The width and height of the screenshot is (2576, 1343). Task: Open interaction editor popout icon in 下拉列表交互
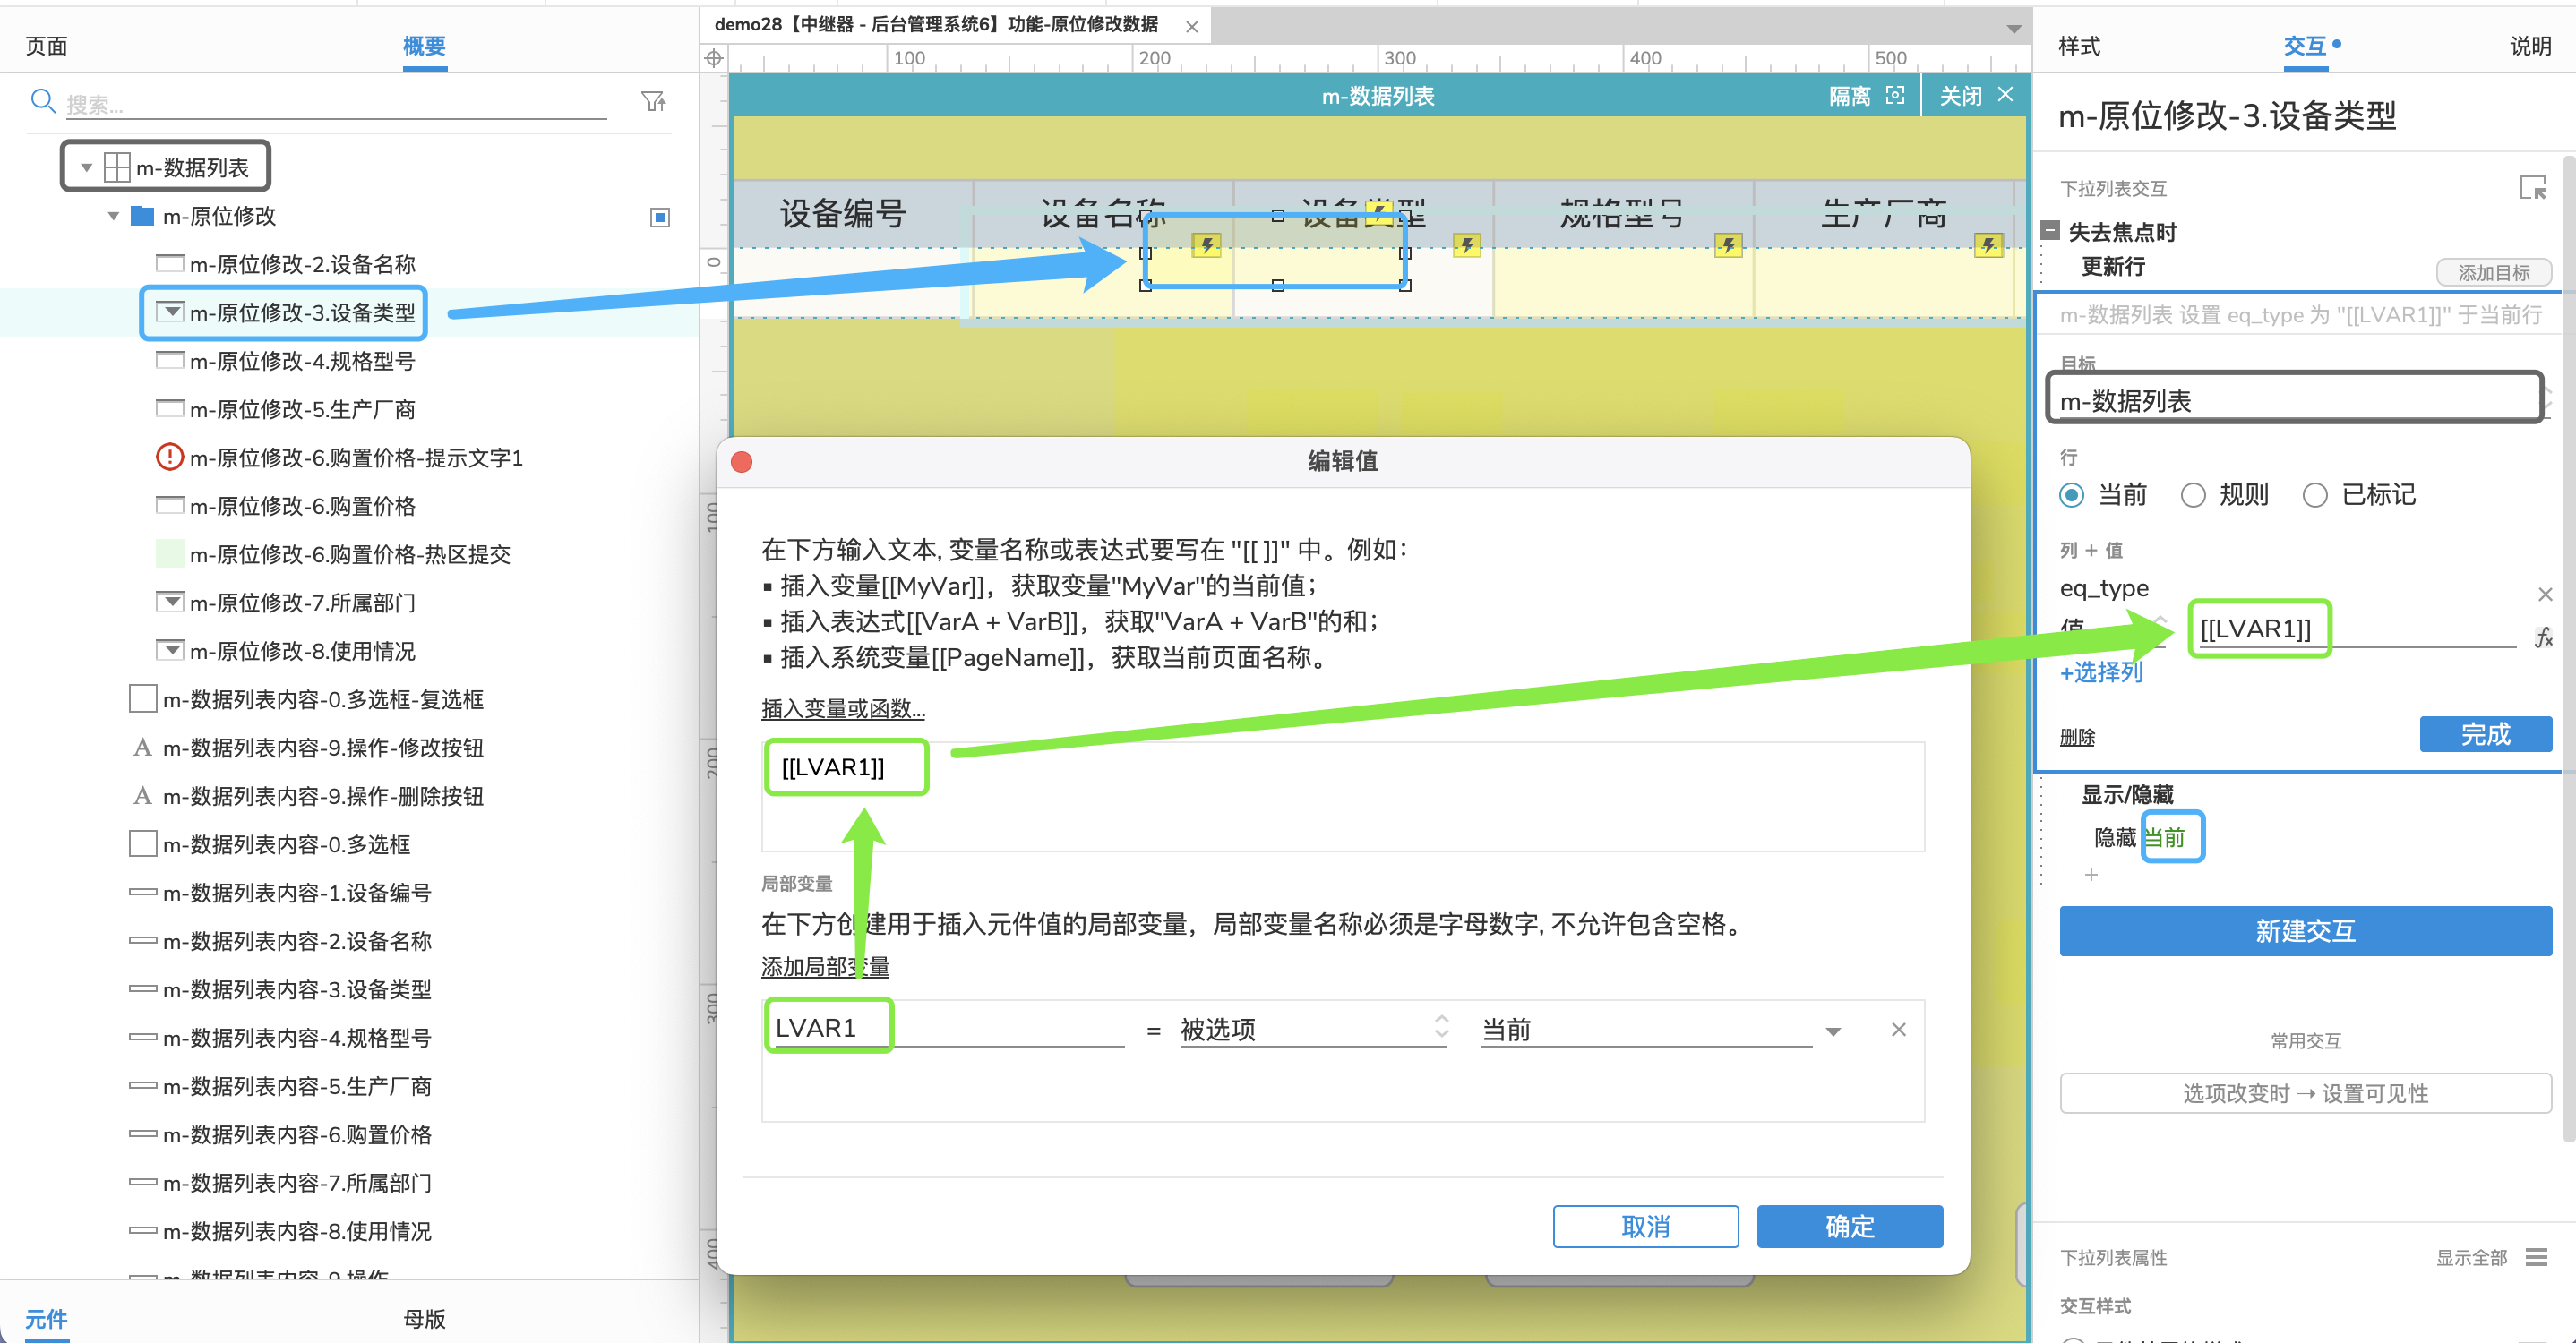pyautogui.click(x=2532, y=187)
